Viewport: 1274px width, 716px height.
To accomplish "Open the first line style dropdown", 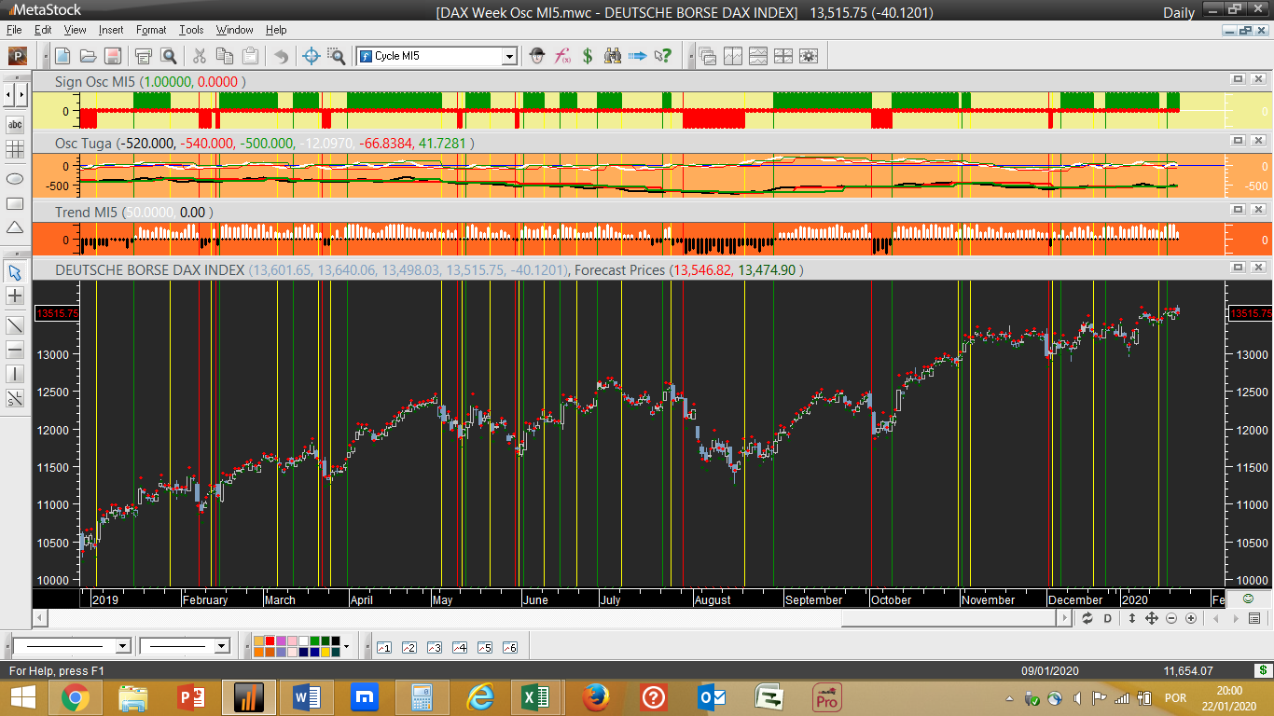I will (x=122, y=646).
